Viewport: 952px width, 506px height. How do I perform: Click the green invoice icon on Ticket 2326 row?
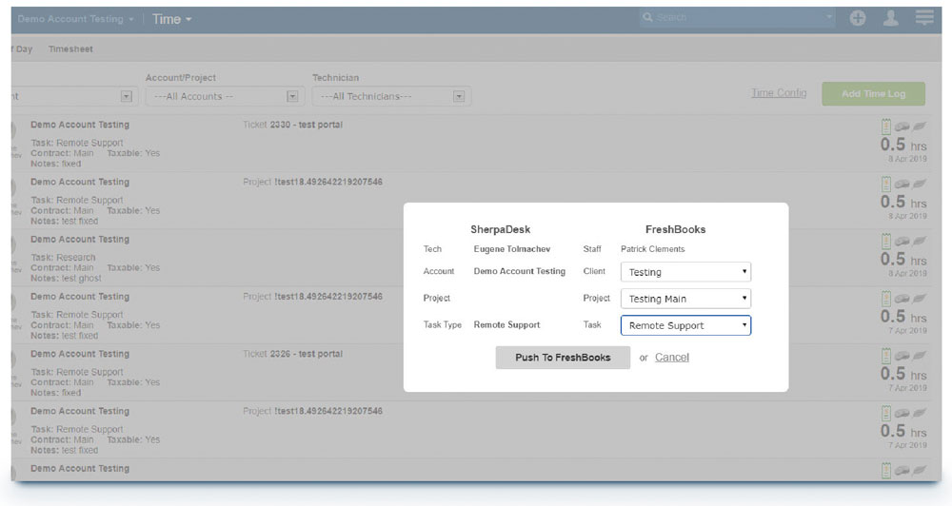point(886,355)
